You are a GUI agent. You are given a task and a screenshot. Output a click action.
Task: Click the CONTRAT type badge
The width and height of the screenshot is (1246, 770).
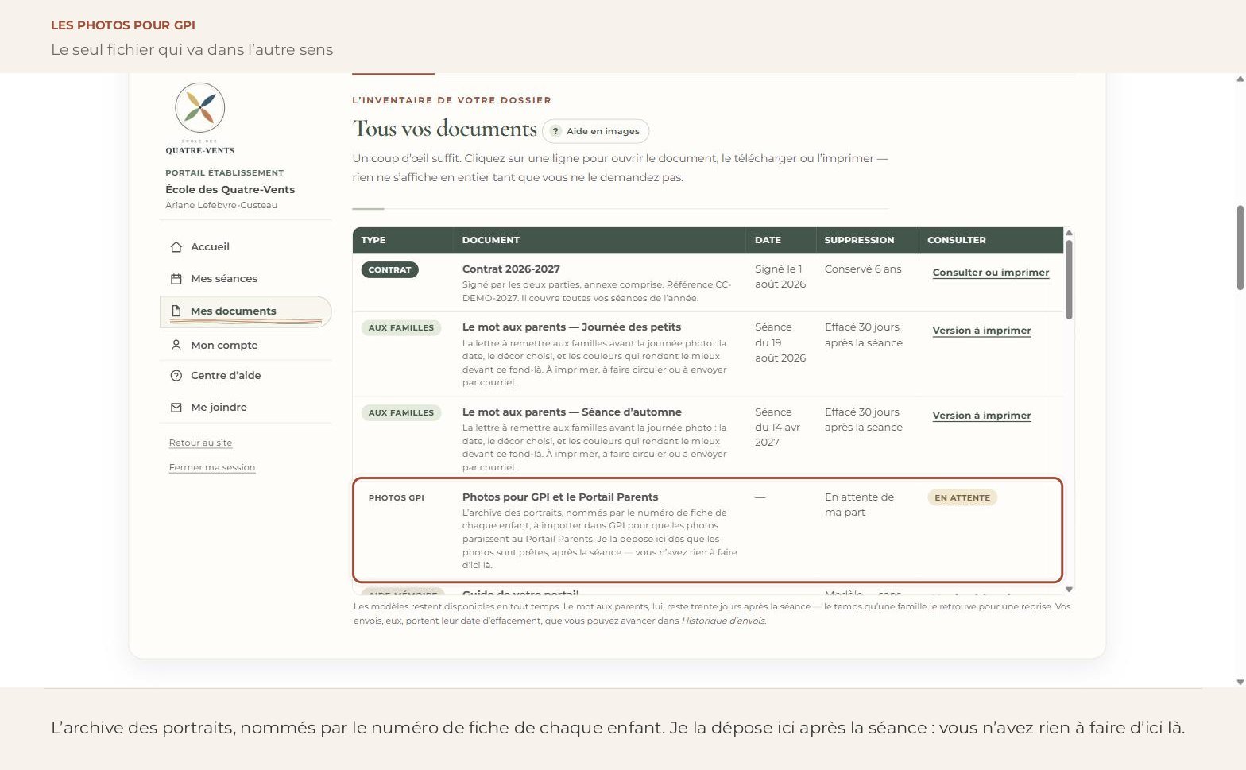(389, 269)
